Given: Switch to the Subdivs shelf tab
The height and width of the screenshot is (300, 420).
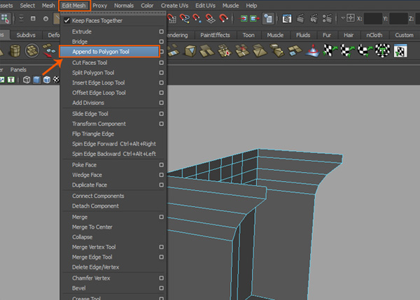Looking at the screenshot, I should 26,35.
